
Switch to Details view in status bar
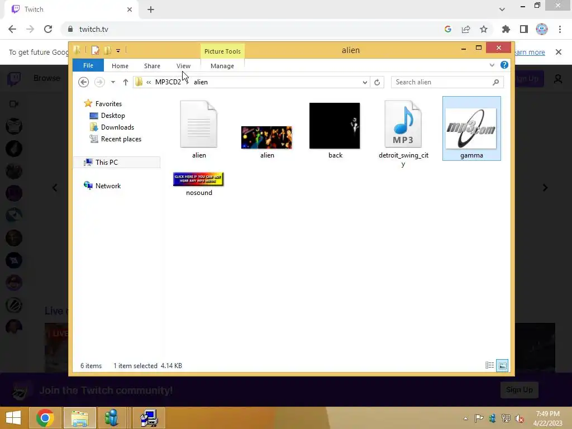(489, 365)
